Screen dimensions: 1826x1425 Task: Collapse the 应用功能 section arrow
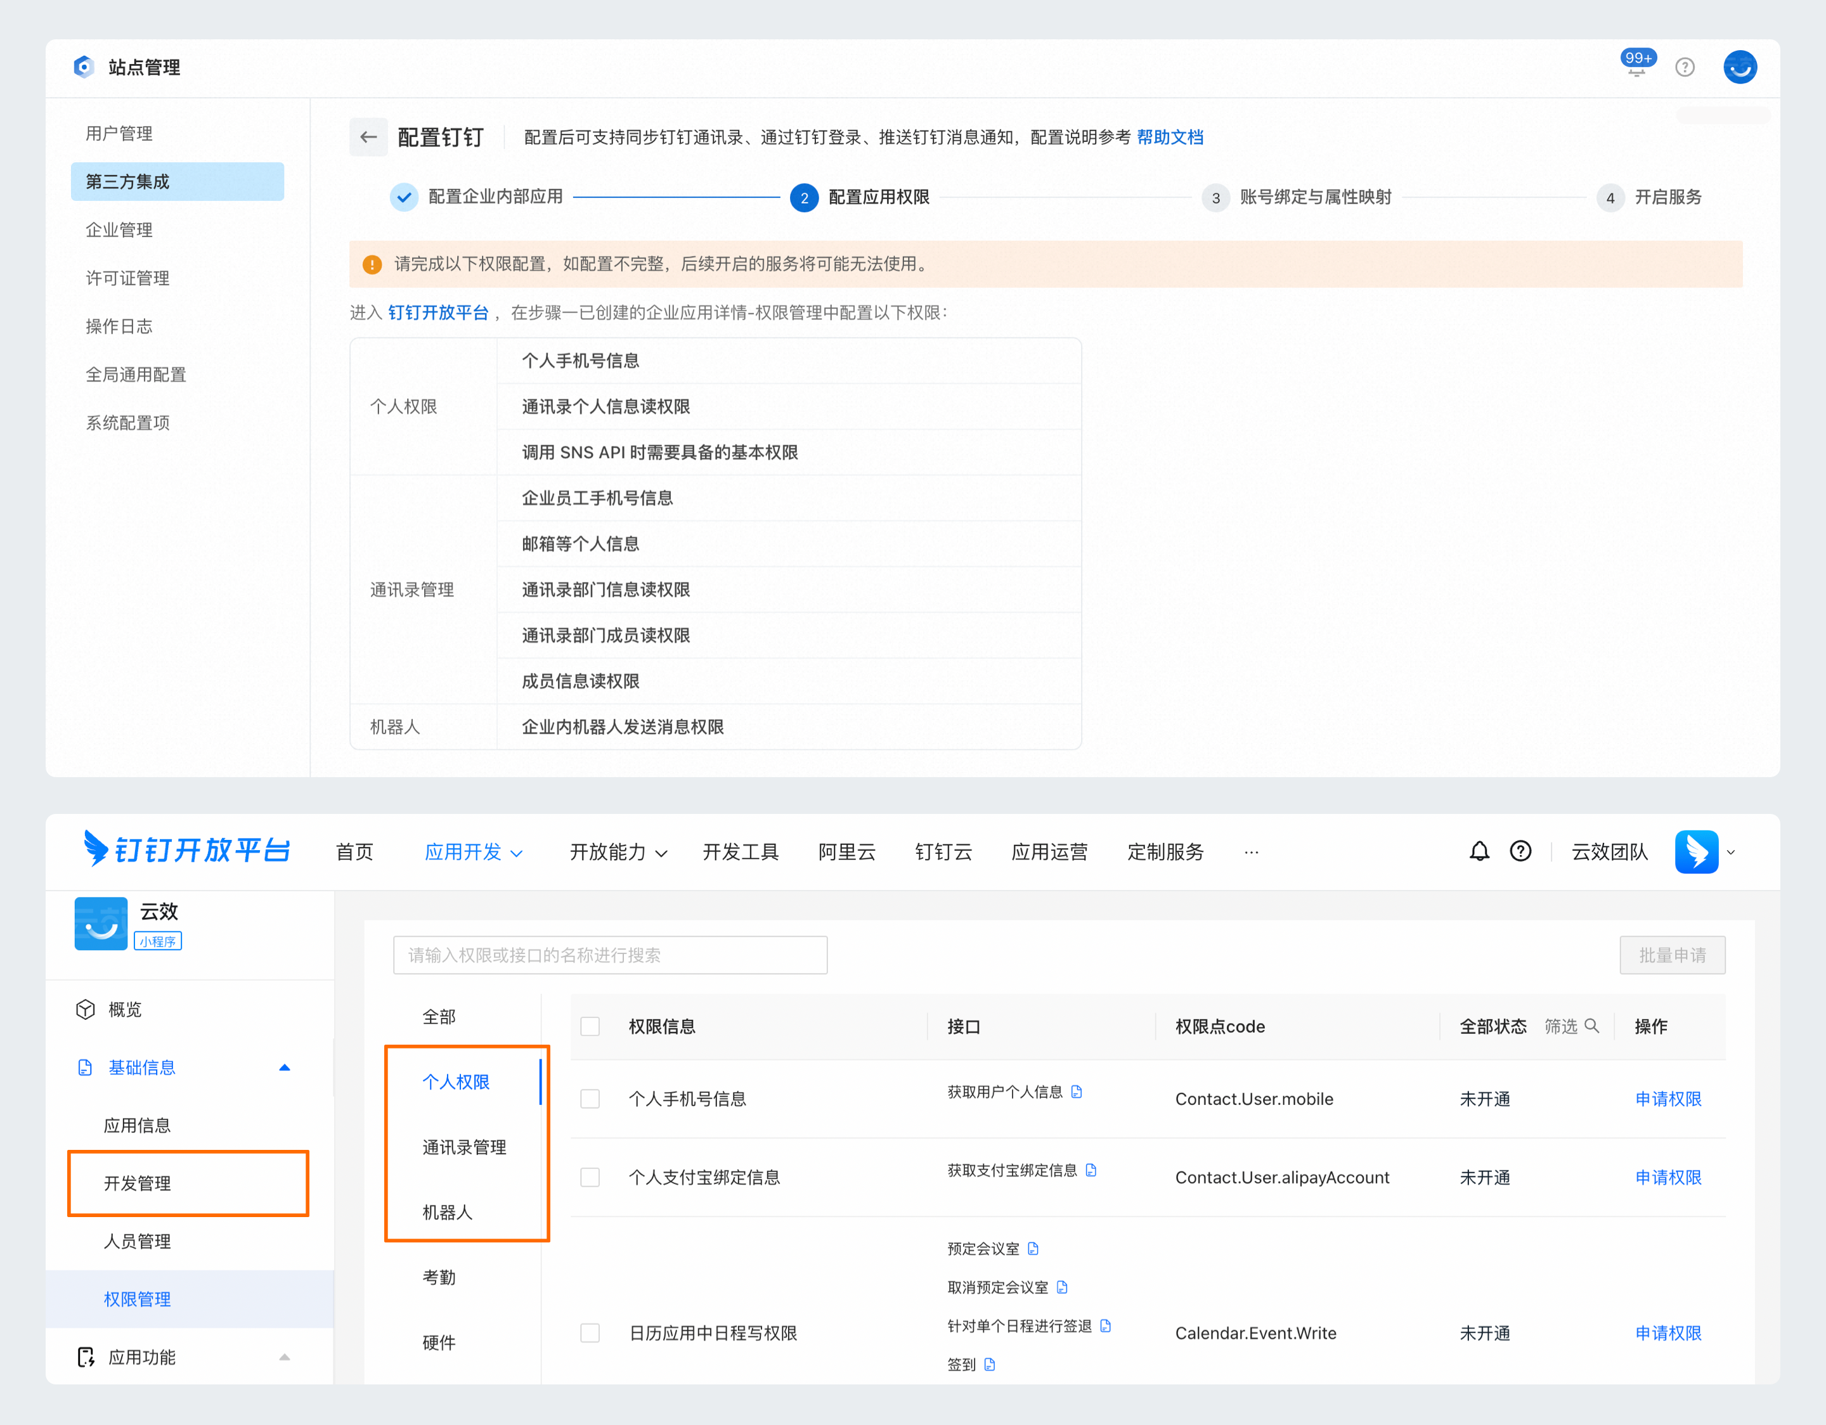coord(284,1357)
